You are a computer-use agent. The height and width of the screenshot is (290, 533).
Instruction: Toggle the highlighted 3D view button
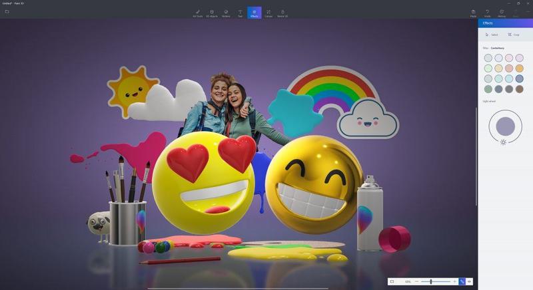[462, 281]
